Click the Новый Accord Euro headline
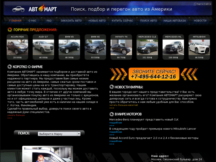 point(154,138)
